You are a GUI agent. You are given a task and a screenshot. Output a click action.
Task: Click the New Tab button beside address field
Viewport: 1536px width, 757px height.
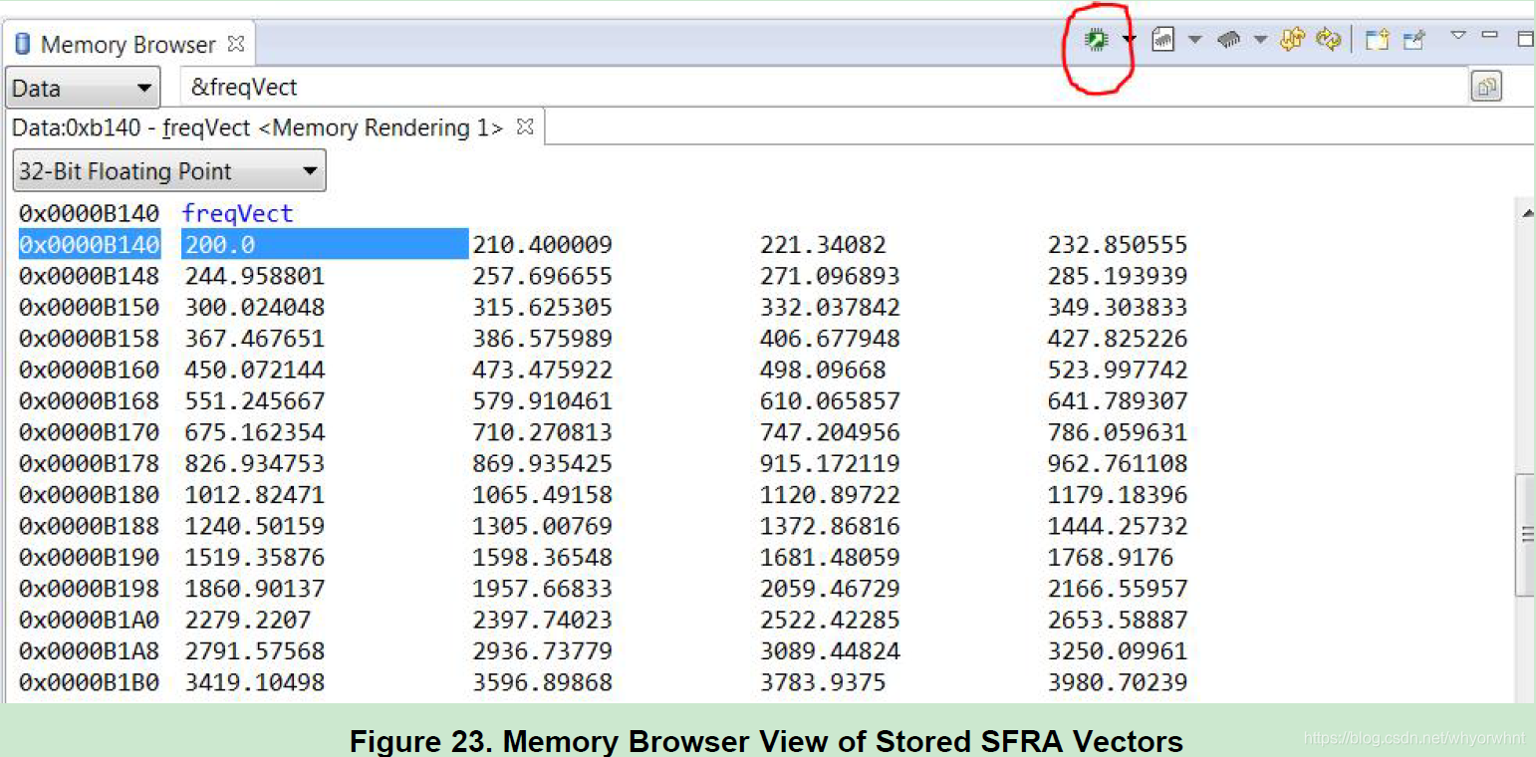[1486, 88]
